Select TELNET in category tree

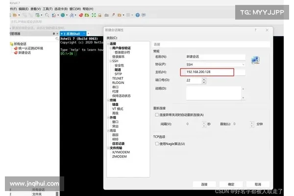point(118,78)
